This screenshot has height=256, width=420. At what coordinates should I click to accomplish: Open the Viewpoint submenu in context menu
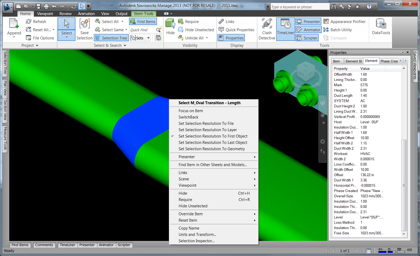[214, 185]
